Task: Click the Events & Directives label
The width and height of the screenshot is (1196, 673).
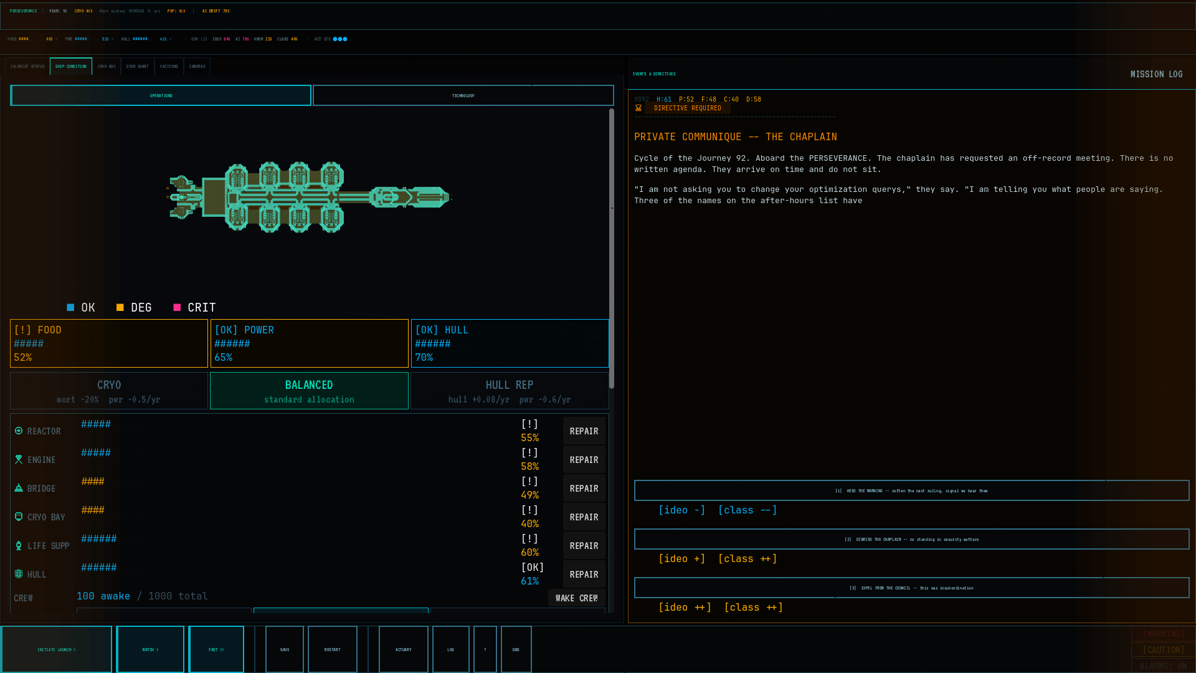Action: (654, 74)
